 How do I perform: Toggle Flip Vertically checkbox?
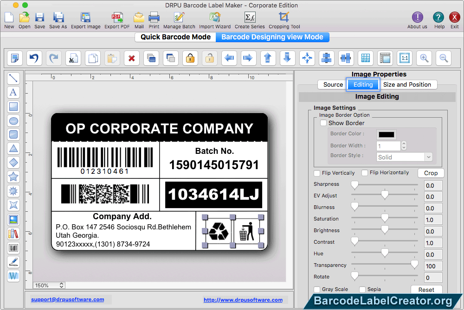[317, 173]
